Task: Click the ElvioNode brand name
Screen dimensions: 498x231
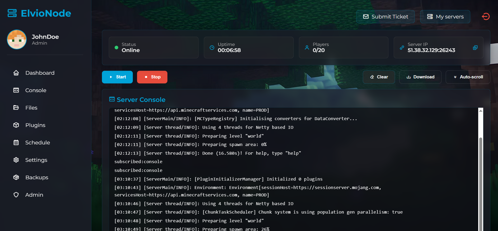Action: [46, 13]
